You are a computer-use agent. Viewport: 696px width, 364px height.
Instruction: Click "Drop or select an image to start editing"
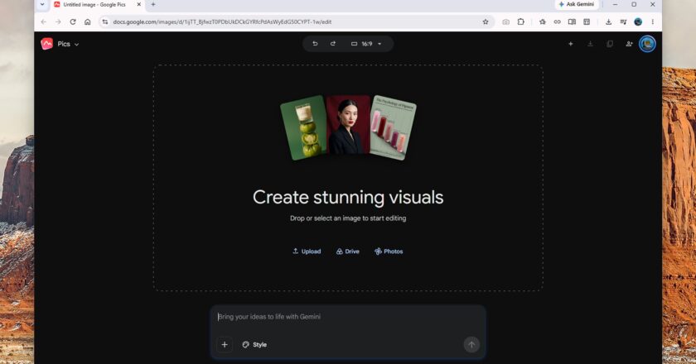tap(348, 218)
